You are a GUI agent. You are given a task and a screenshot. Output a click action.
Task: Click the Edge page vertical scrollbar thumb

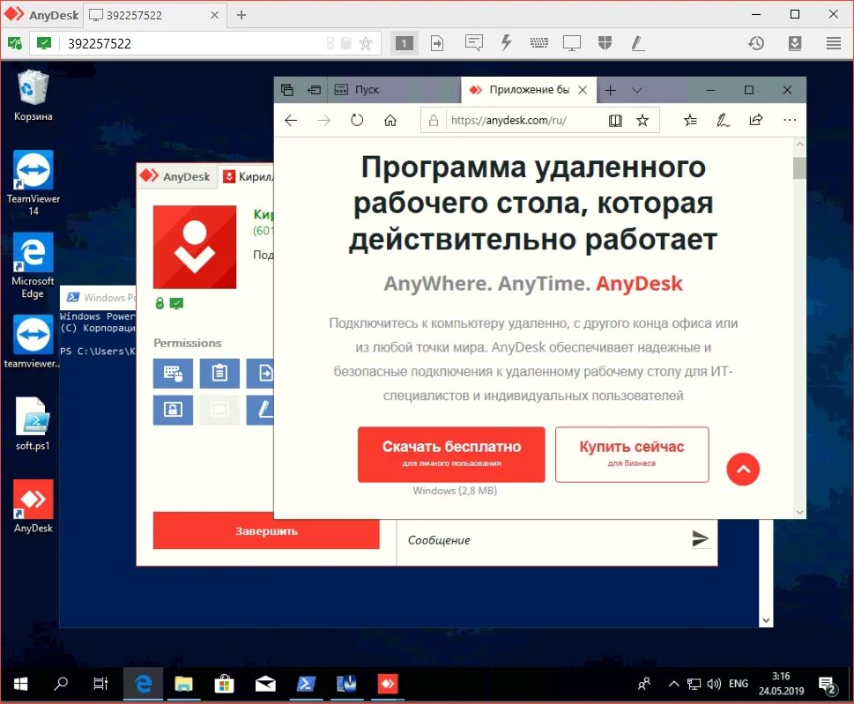799,167
